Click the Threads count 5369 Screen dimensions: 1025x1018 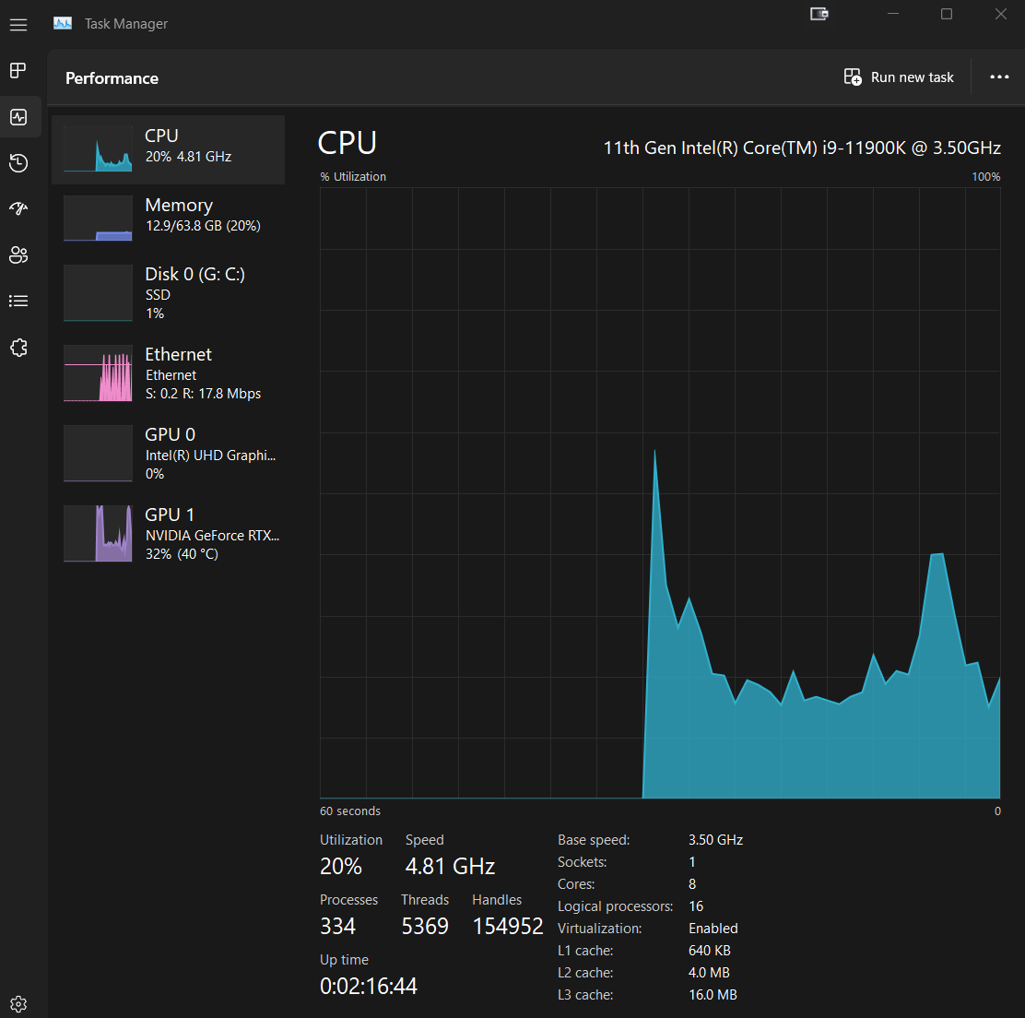pos(425,927)
